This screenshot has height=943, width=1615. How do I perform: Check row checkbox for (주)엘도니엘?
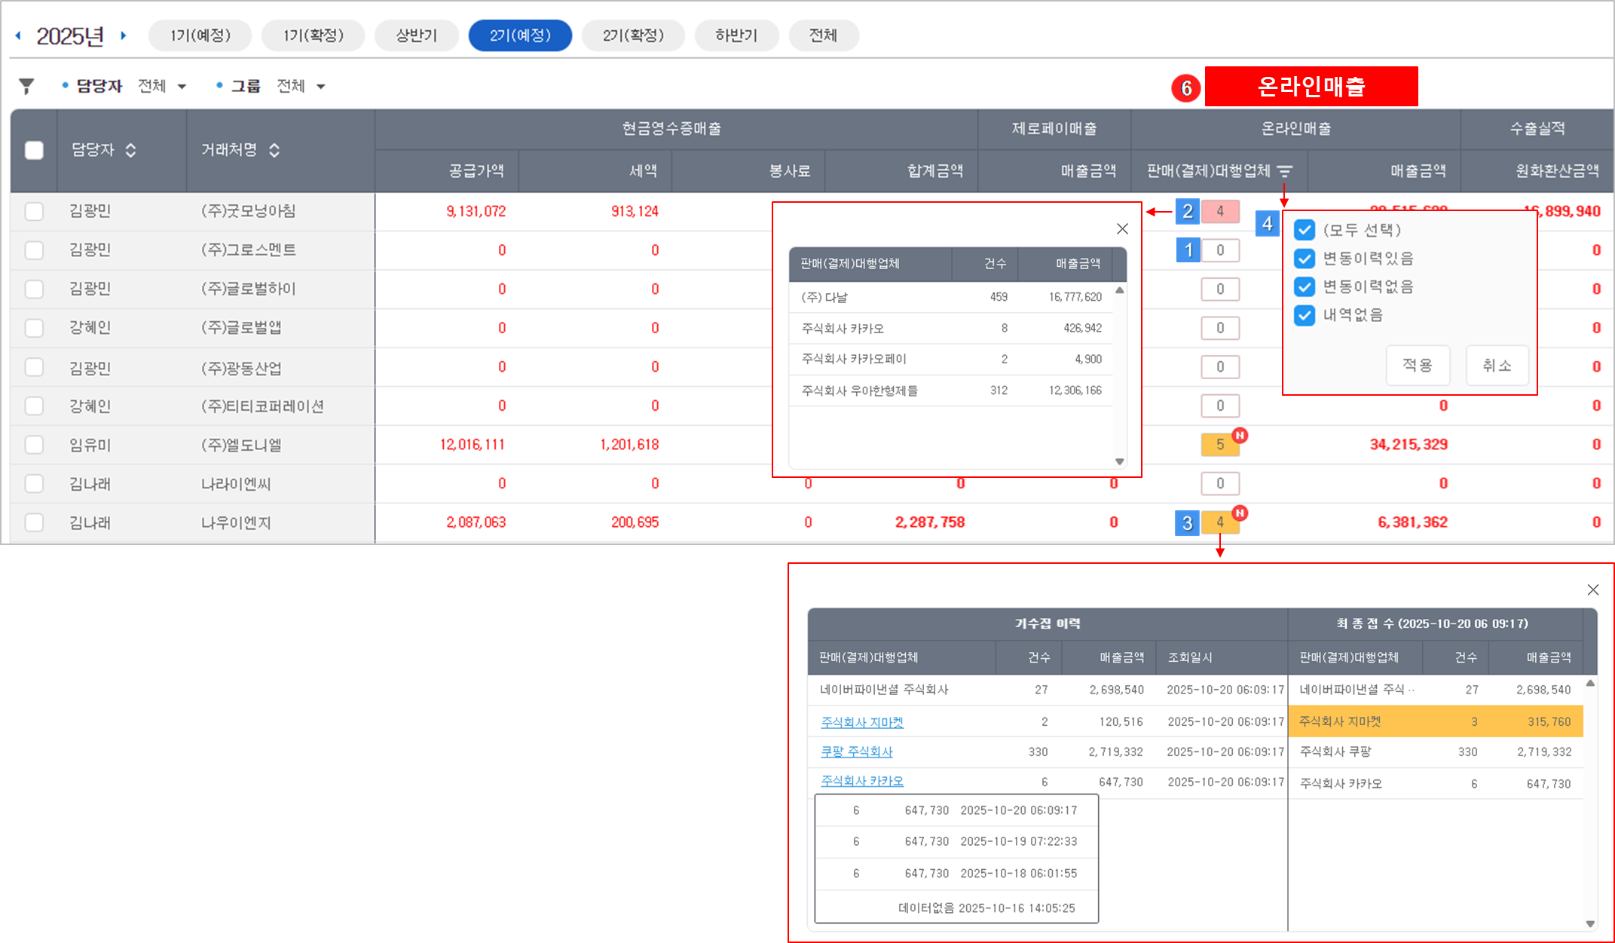coord(34,445)
